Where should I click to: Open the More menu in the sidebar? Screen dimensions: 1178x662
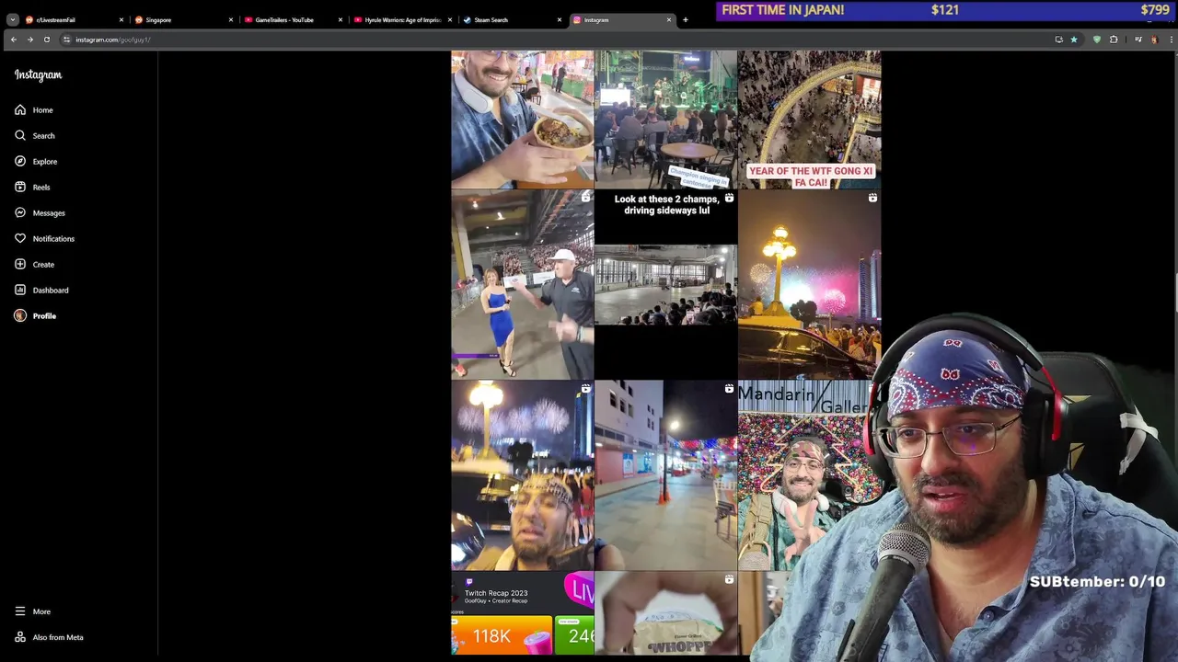32,611
